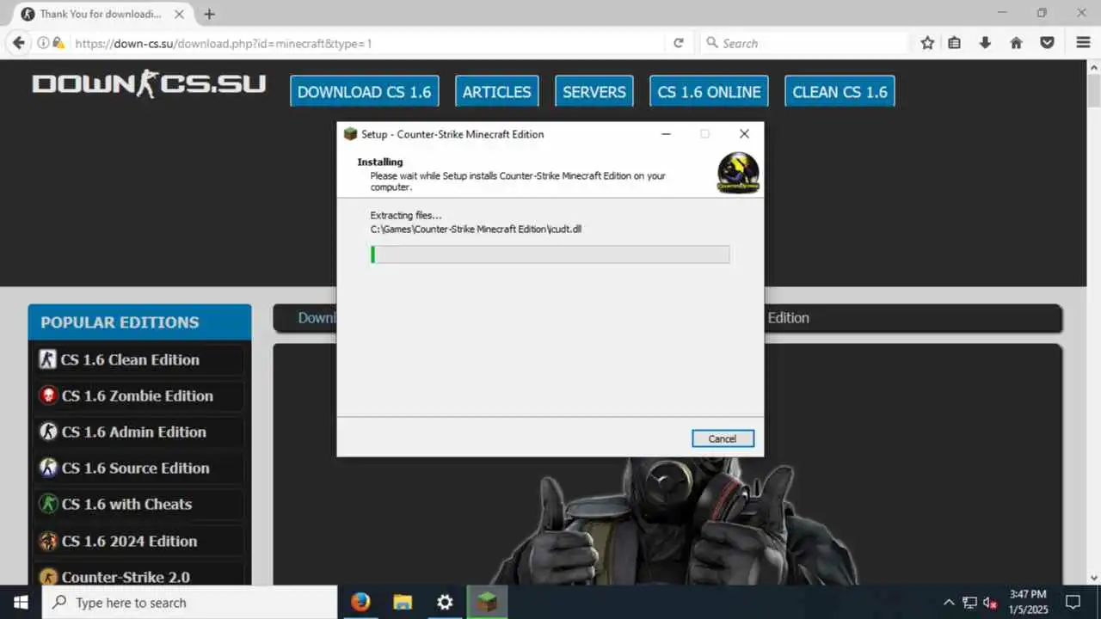Image resolution: width=1101 pixels, height=619 pixels.
Task: Minimize the Setup dialog window
Action: [667, 134]
